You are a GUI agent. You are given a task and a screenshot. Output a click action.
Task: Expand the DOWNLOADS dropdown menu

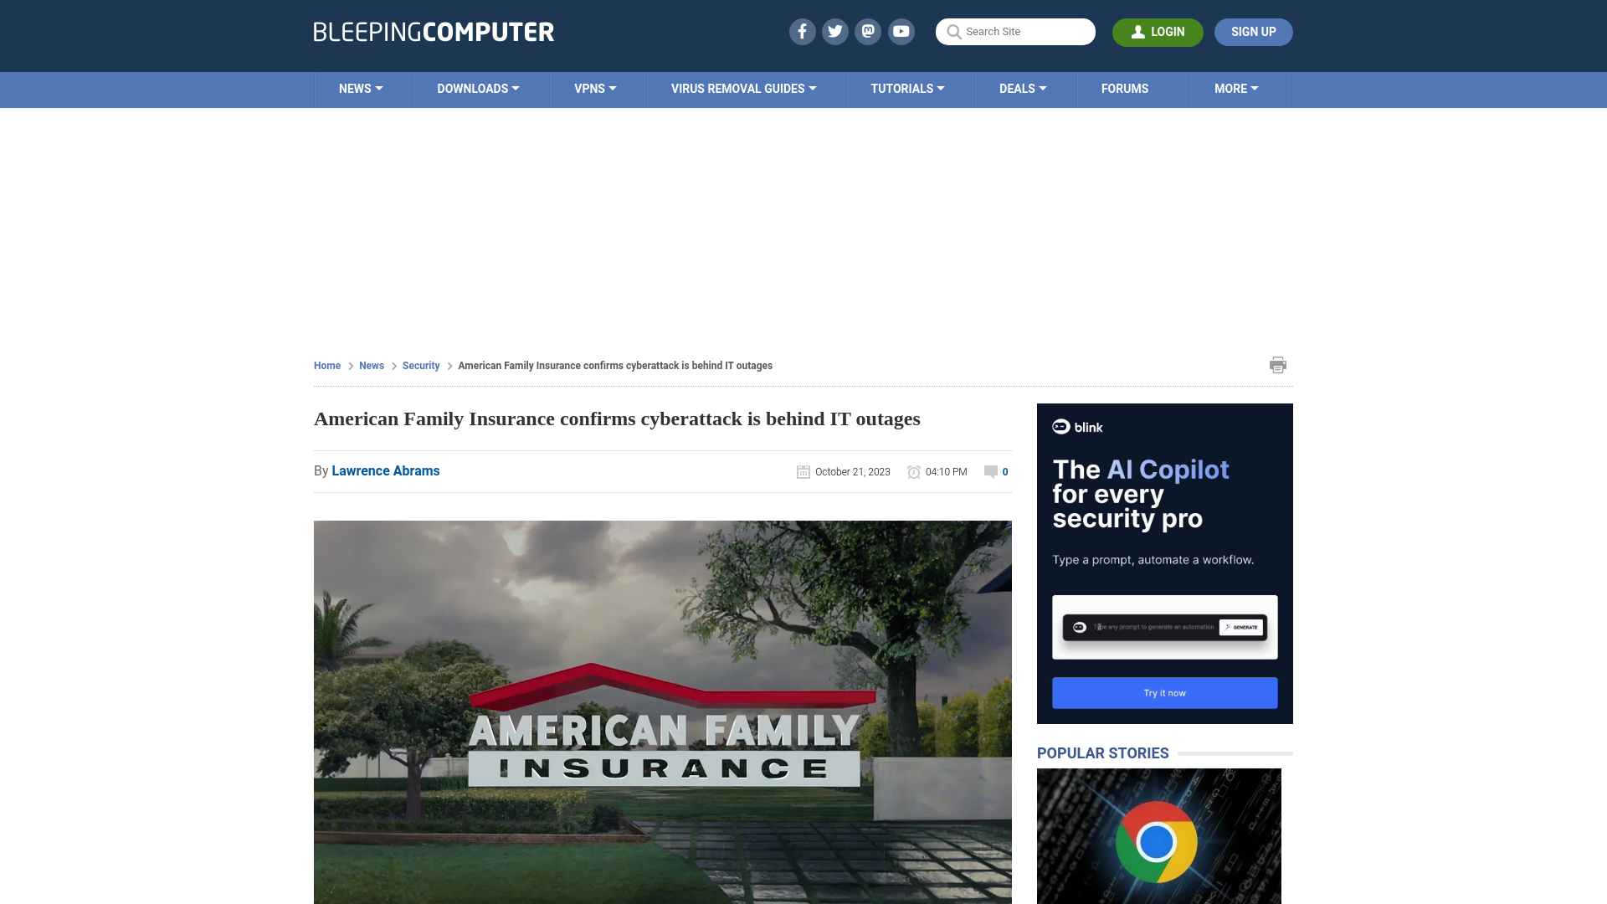478,88
